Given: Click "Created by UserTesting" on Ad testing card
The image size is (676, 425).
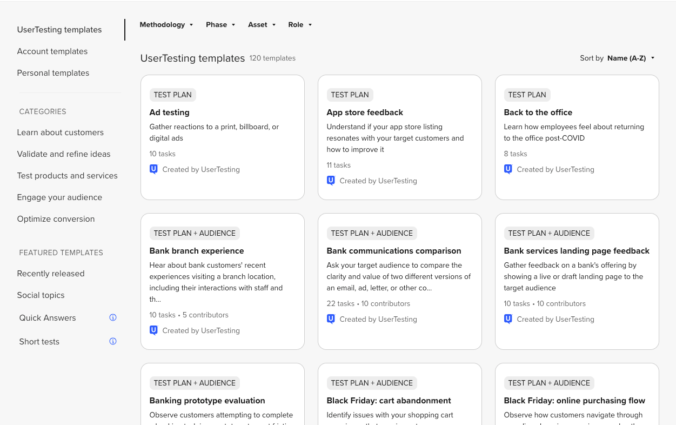Looking at the screenshot, I should [x=201, y=169].
